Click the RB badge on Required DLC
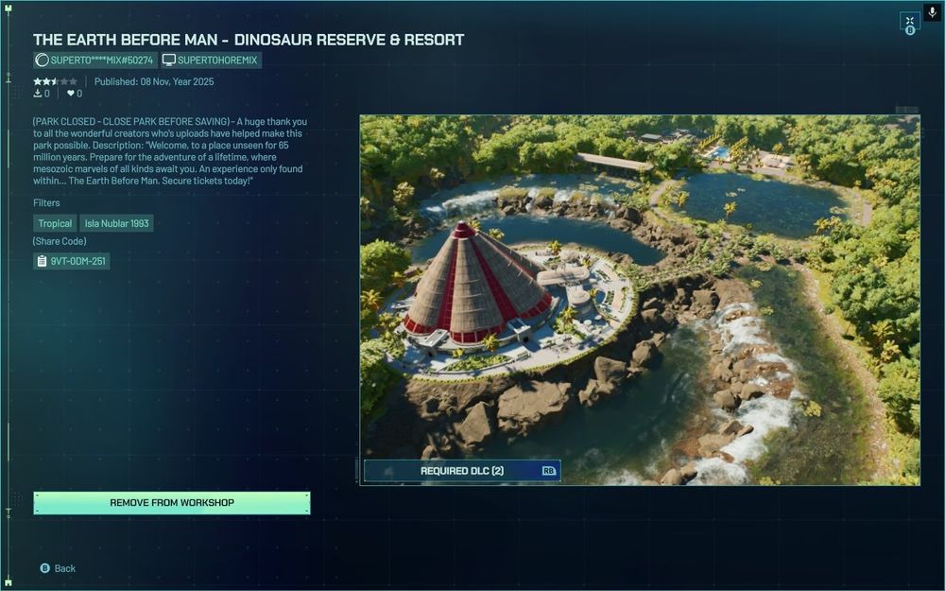Viewport: 945px width, 591px height. [x=548, y=471]
